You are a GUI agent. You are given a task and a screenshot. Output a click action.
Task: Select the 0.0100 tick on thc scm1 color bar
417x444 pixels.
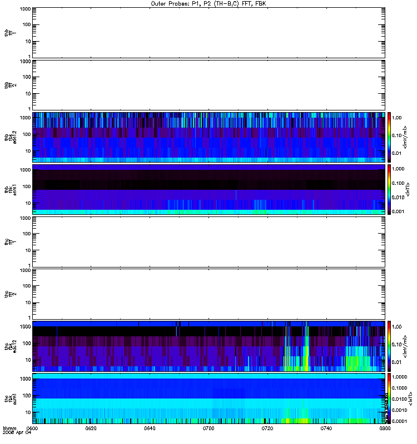400,399
